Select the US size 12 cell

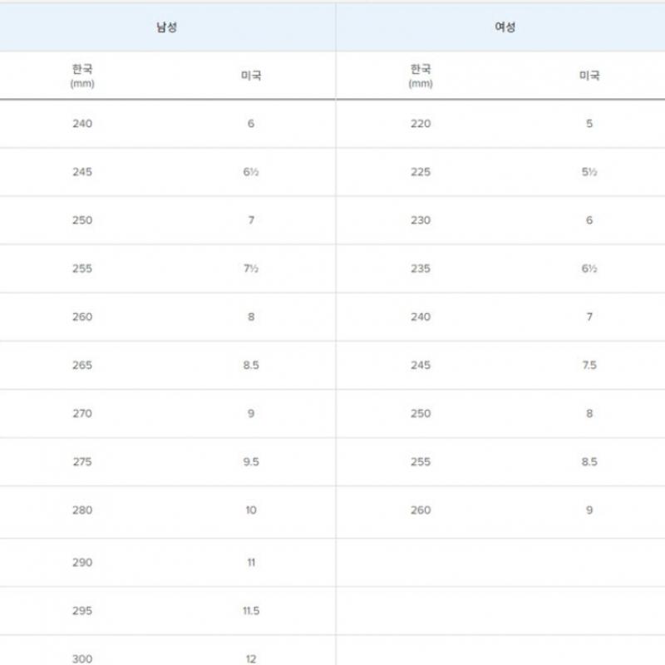pyautogui.click(x=251, y=658)
